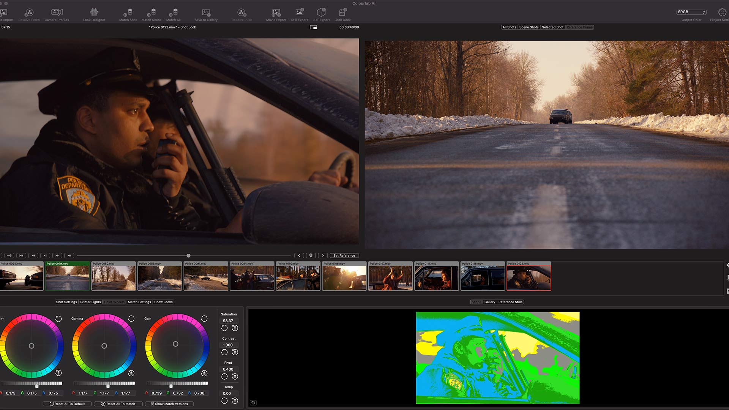
Task: Switch to Scene Shots view
Action: 529,27
